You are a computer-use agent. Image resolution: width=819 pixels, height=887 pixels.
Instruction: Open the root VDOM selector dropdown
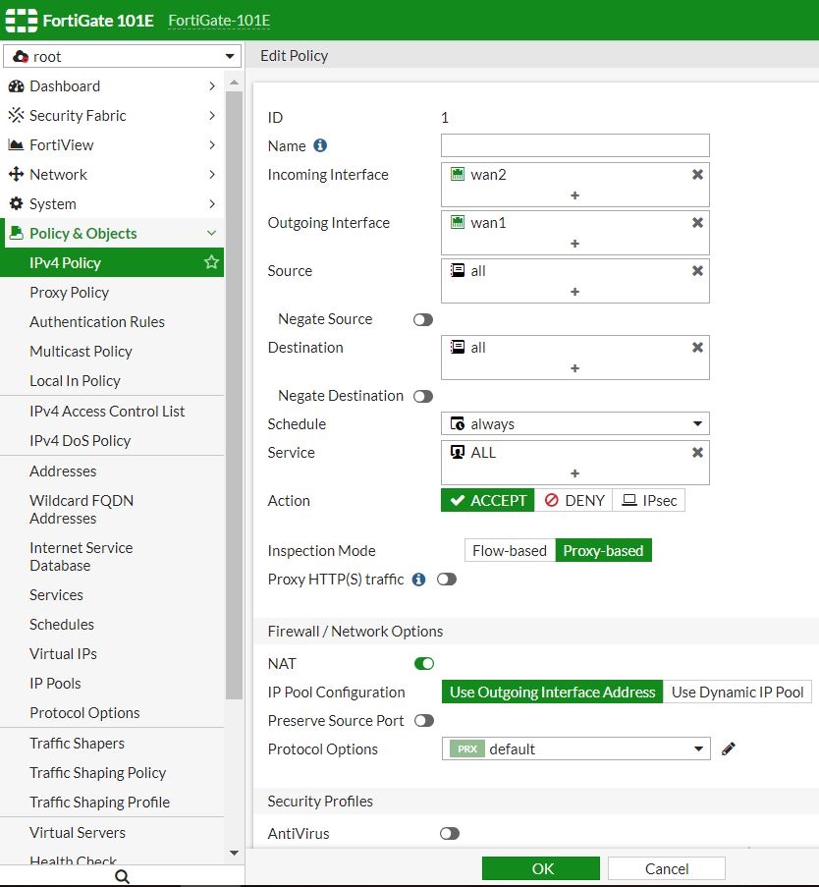click(x=122, y=57)
